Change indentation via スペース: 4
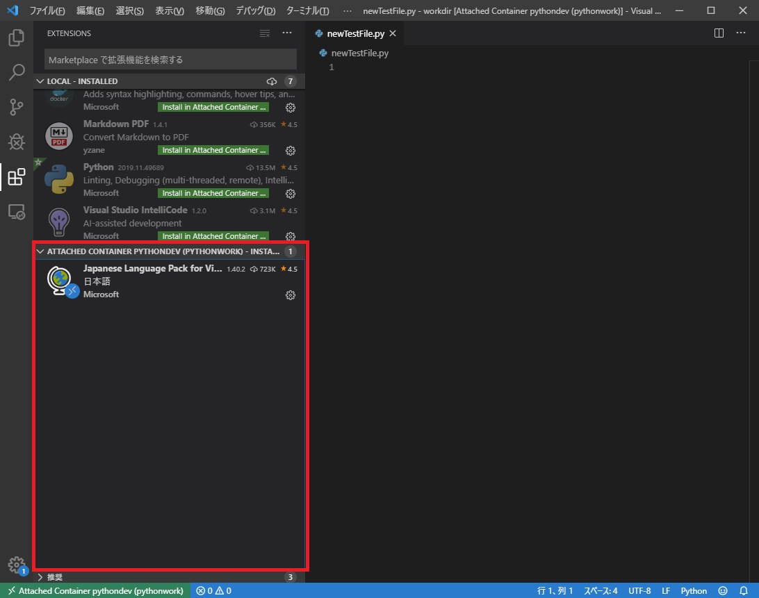This screenshot has height=598, width=759. click(x=601, y=591)
